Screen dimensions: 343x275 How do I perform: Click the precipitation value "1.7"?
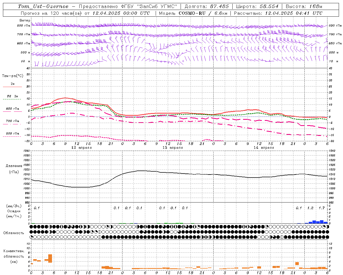pos(322,208)
